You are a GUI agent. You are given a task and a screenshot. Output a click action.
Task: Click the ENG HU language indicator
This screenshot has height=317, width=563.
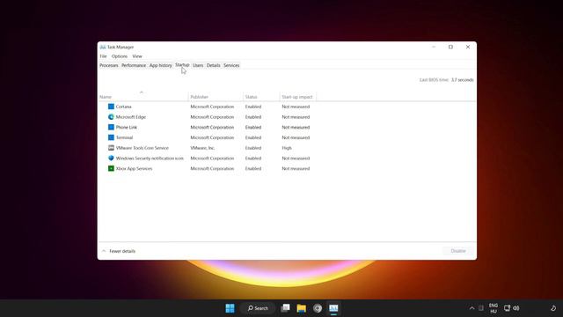coord(494,308)
